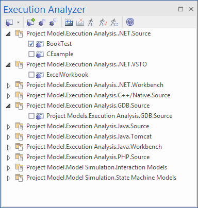The height and width of the screenshot is (208, 198).
Task: Open the analyzer script options dropdown arrow
Action: click(18, 22)
